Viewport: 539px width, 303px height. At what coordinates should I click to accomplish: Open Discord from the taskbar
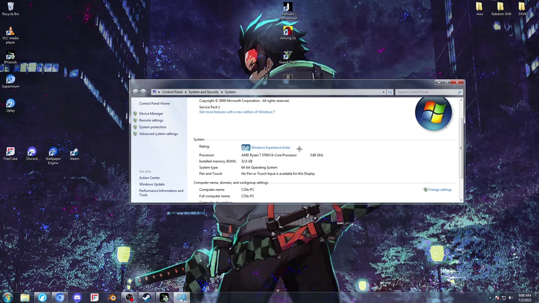click(x=77, y=298)
